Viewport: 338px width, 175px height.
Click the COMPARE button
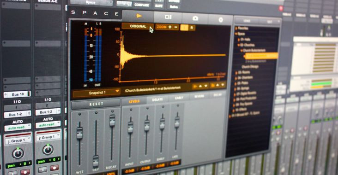point(141,5)
